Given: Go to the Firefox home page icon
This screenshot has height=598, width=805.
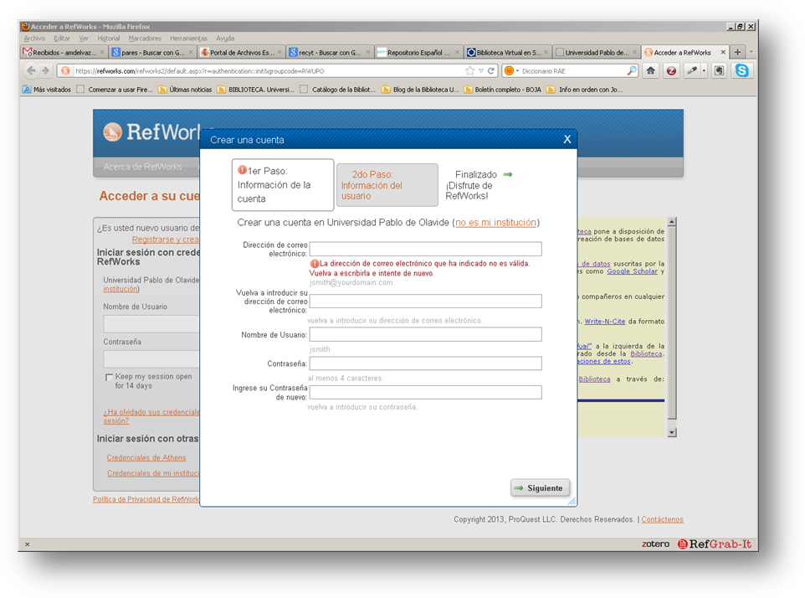Looking at the screenshot, I should coord(651,71).
